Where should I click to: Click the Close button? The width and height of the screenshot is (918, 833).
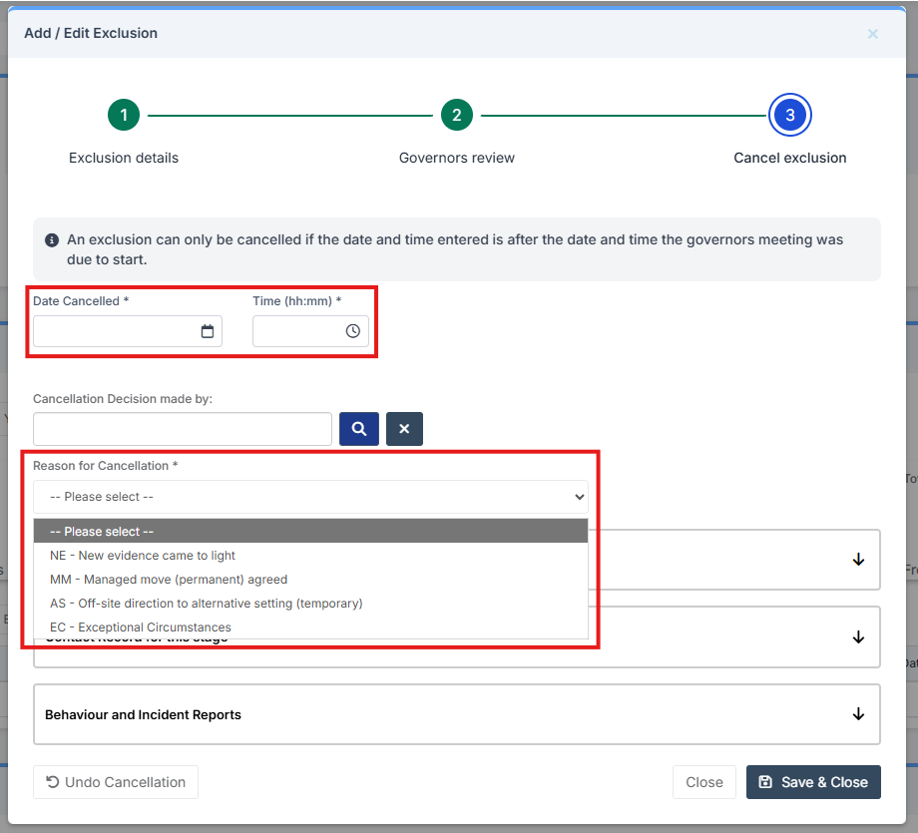point(704,782)
